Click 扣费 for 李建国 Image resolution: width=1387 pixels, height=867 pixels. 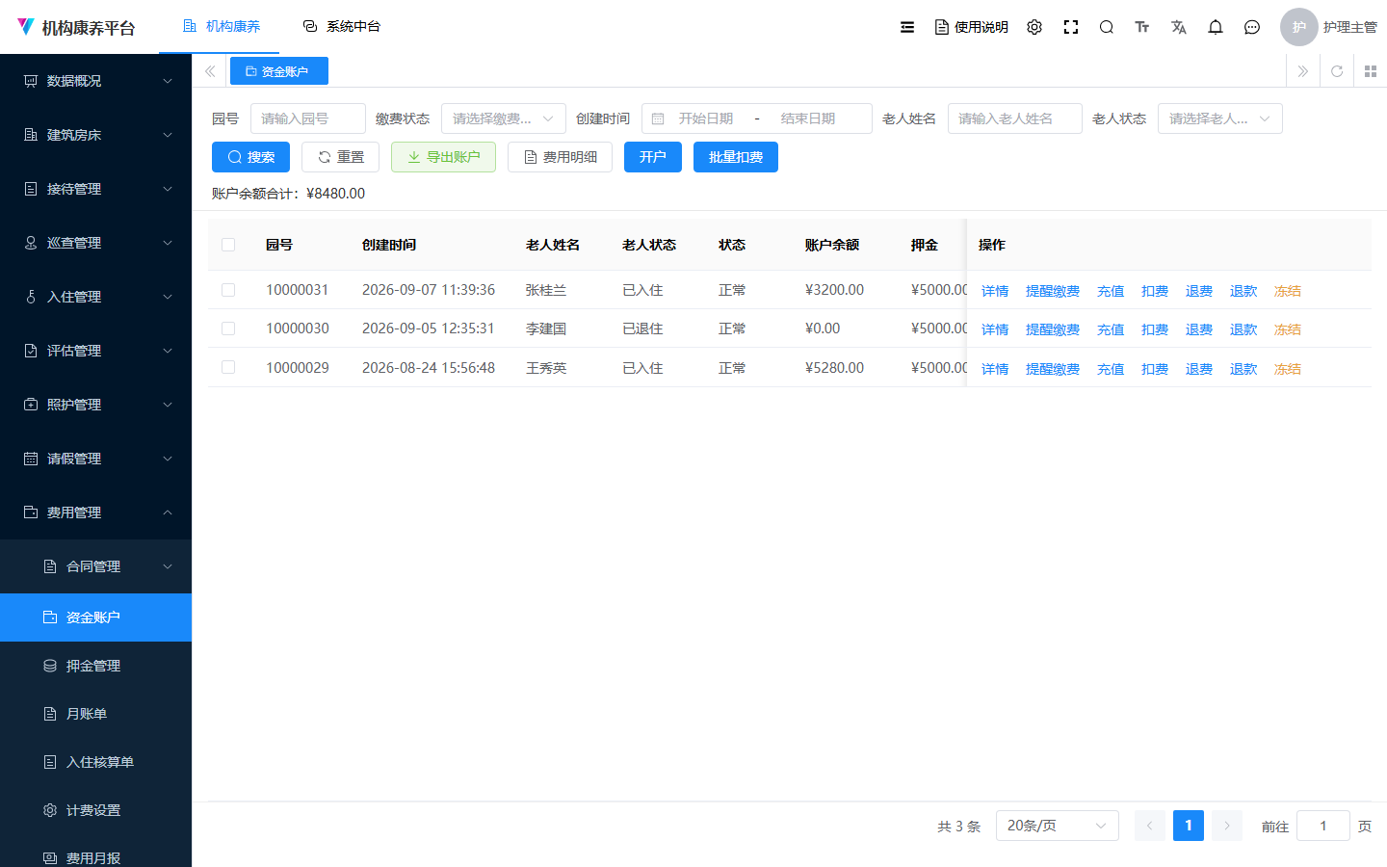1155,329
